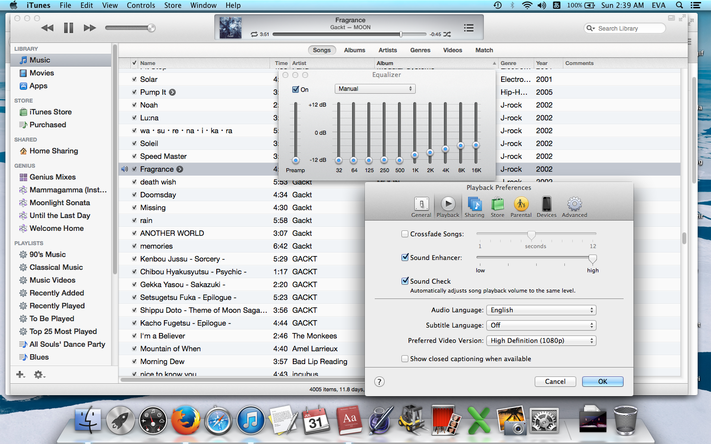Open the equalizer Manual preset dropdown

pos(375,89)
